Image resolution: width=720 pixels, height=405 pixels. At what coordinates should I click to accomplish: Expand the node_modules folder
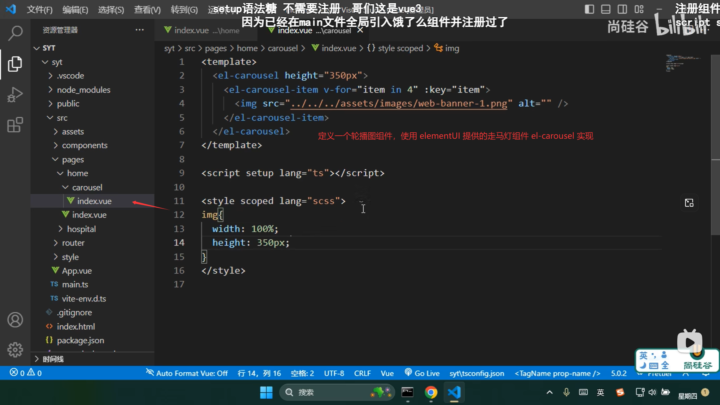(x=83, y=90)
